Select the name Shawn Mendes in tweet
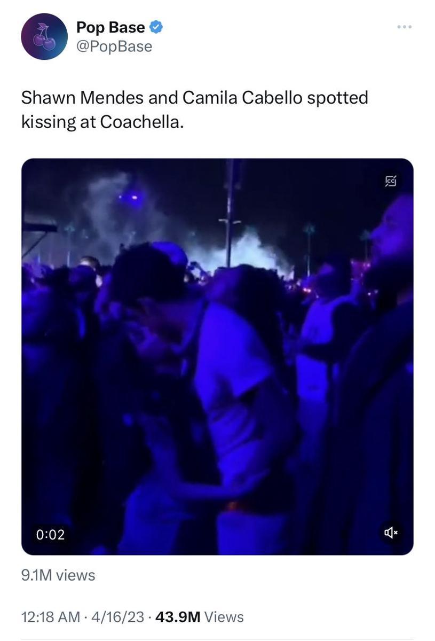The width and height of the screenshot is (435, 641). pyautogui.click(x=83, y=98)
